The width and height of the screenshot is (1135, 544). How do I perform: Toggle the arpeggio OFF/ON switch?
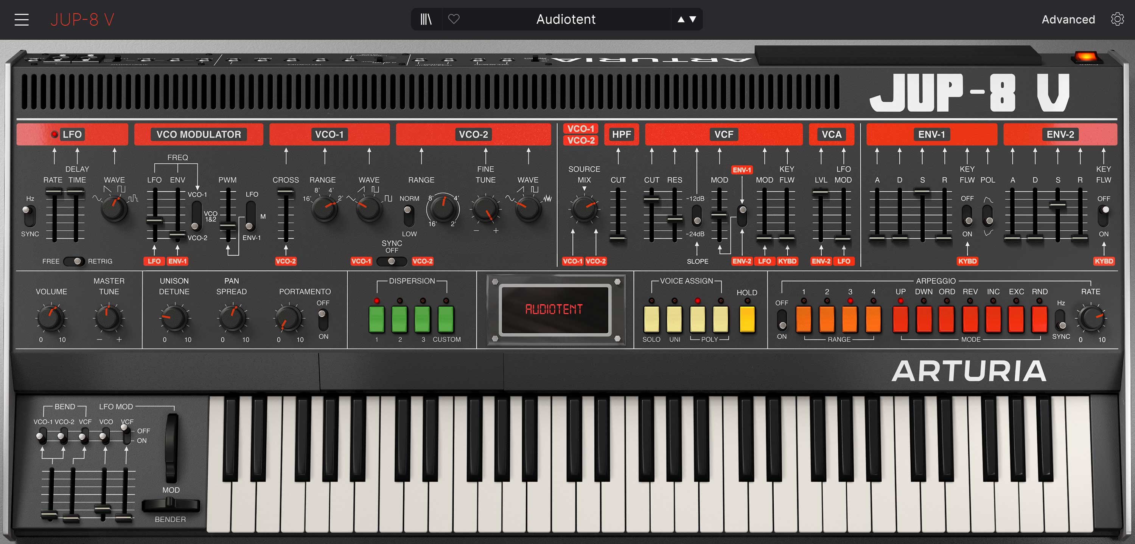pos(782,320)
